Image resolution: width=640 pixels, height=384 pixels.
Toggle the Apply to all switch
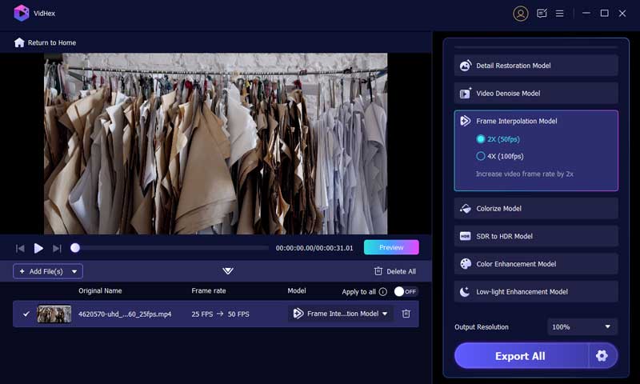(406, 291)
